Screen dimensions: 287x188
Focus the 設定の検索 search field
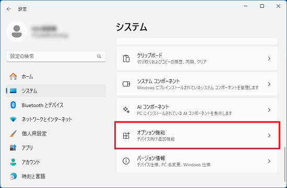point(56,56)
